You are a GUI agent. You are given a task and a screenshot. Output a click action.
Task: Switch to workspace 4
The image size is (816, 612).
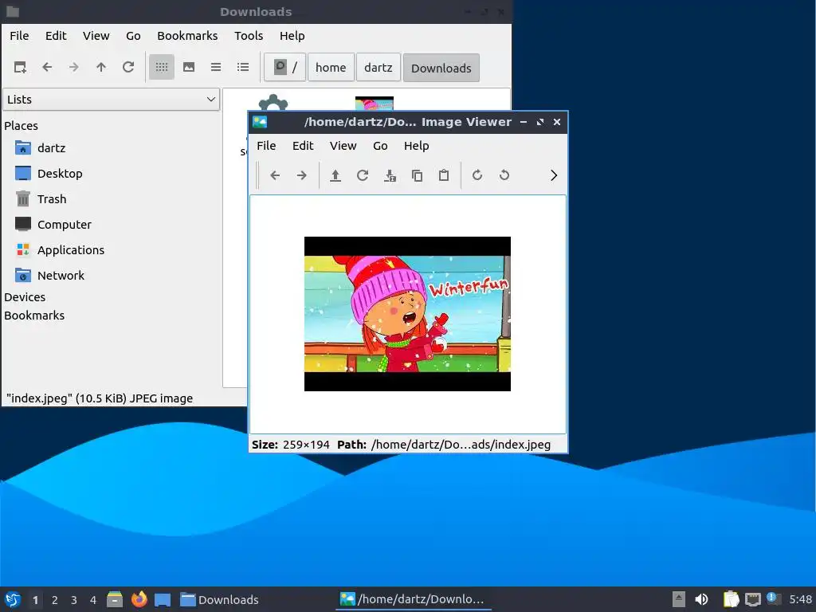coord(93,600)
